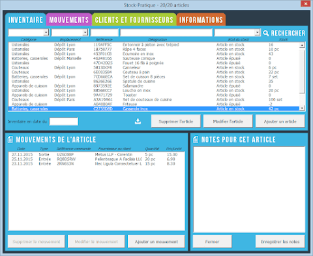
Task: Open the État du stock filter dropdown
Action: pos(257,33)
